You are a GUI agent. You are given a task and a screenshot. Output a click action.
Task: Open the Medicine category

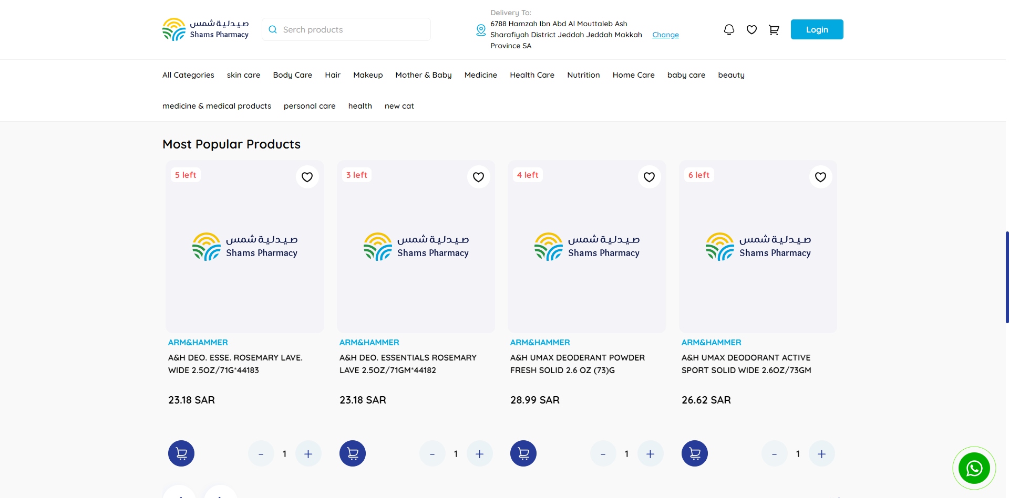[481, 75]
